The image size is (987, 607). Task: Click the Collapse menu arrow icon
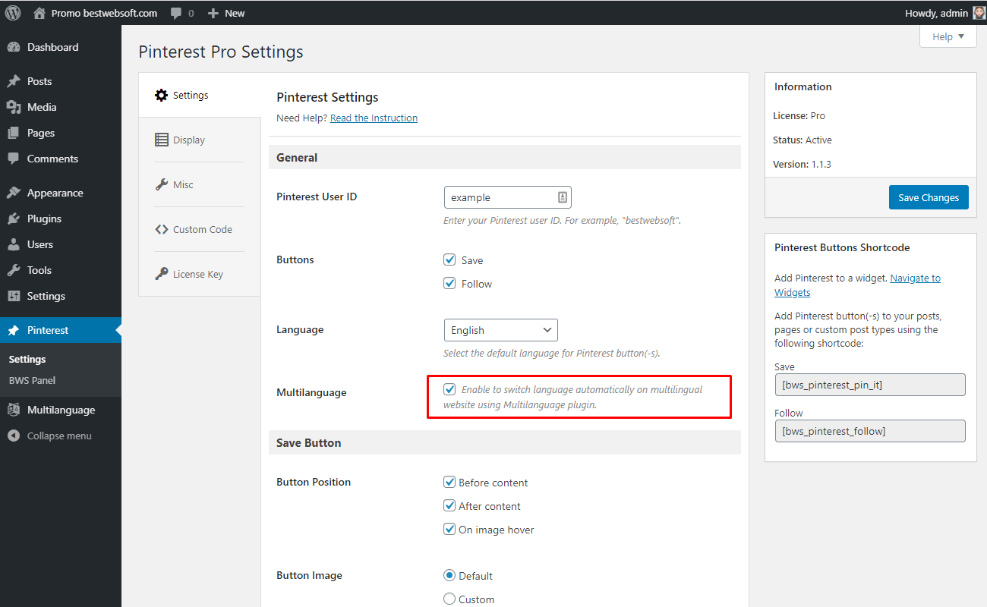pyautogui.click(x=14, y=436)
